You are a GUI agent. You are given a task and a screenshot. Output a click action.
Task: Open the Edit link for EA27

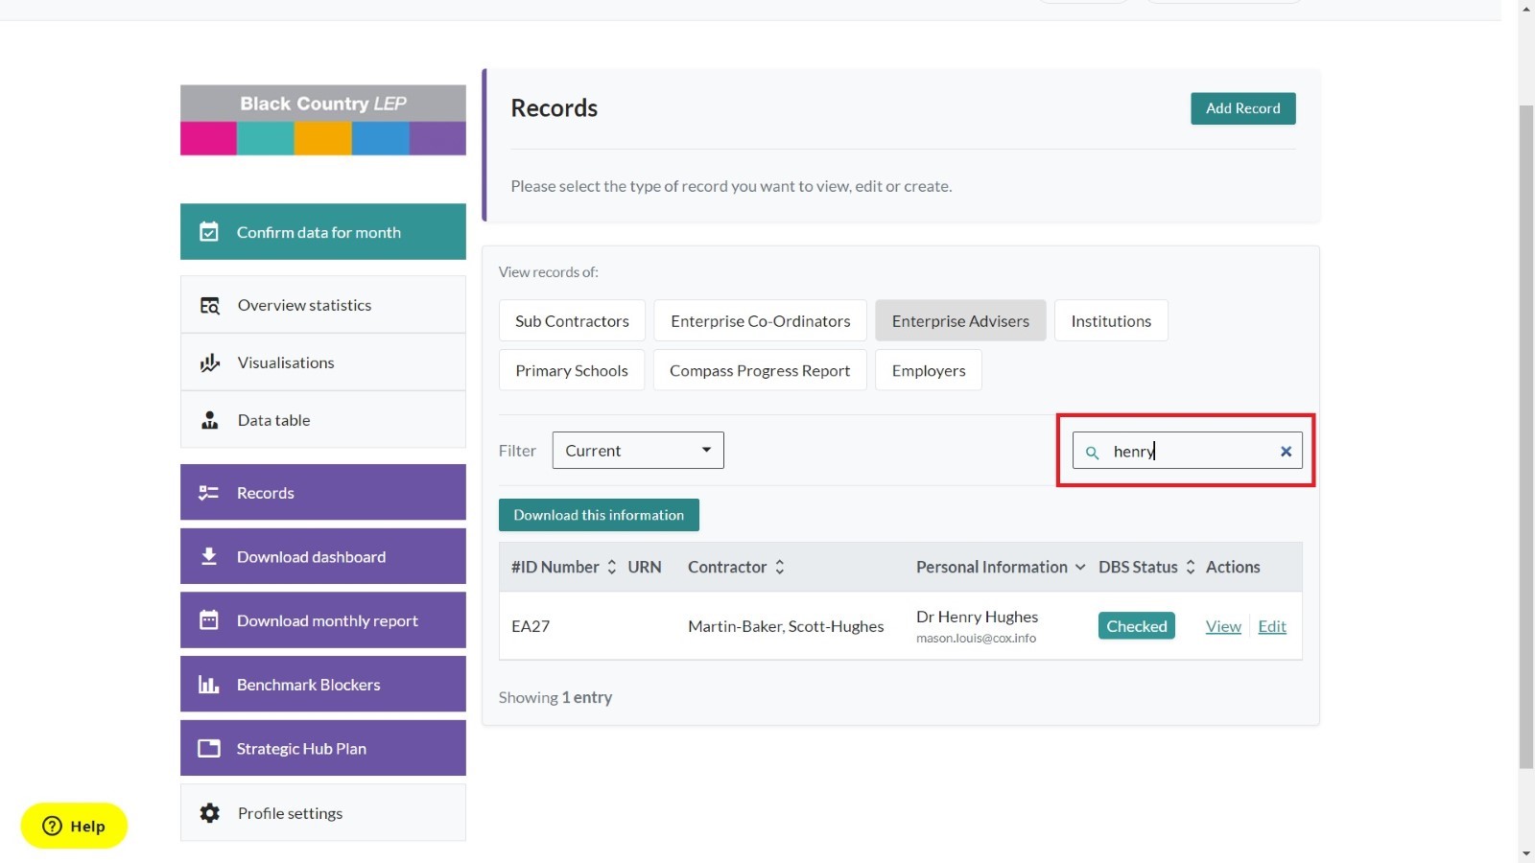point(1272,626)
